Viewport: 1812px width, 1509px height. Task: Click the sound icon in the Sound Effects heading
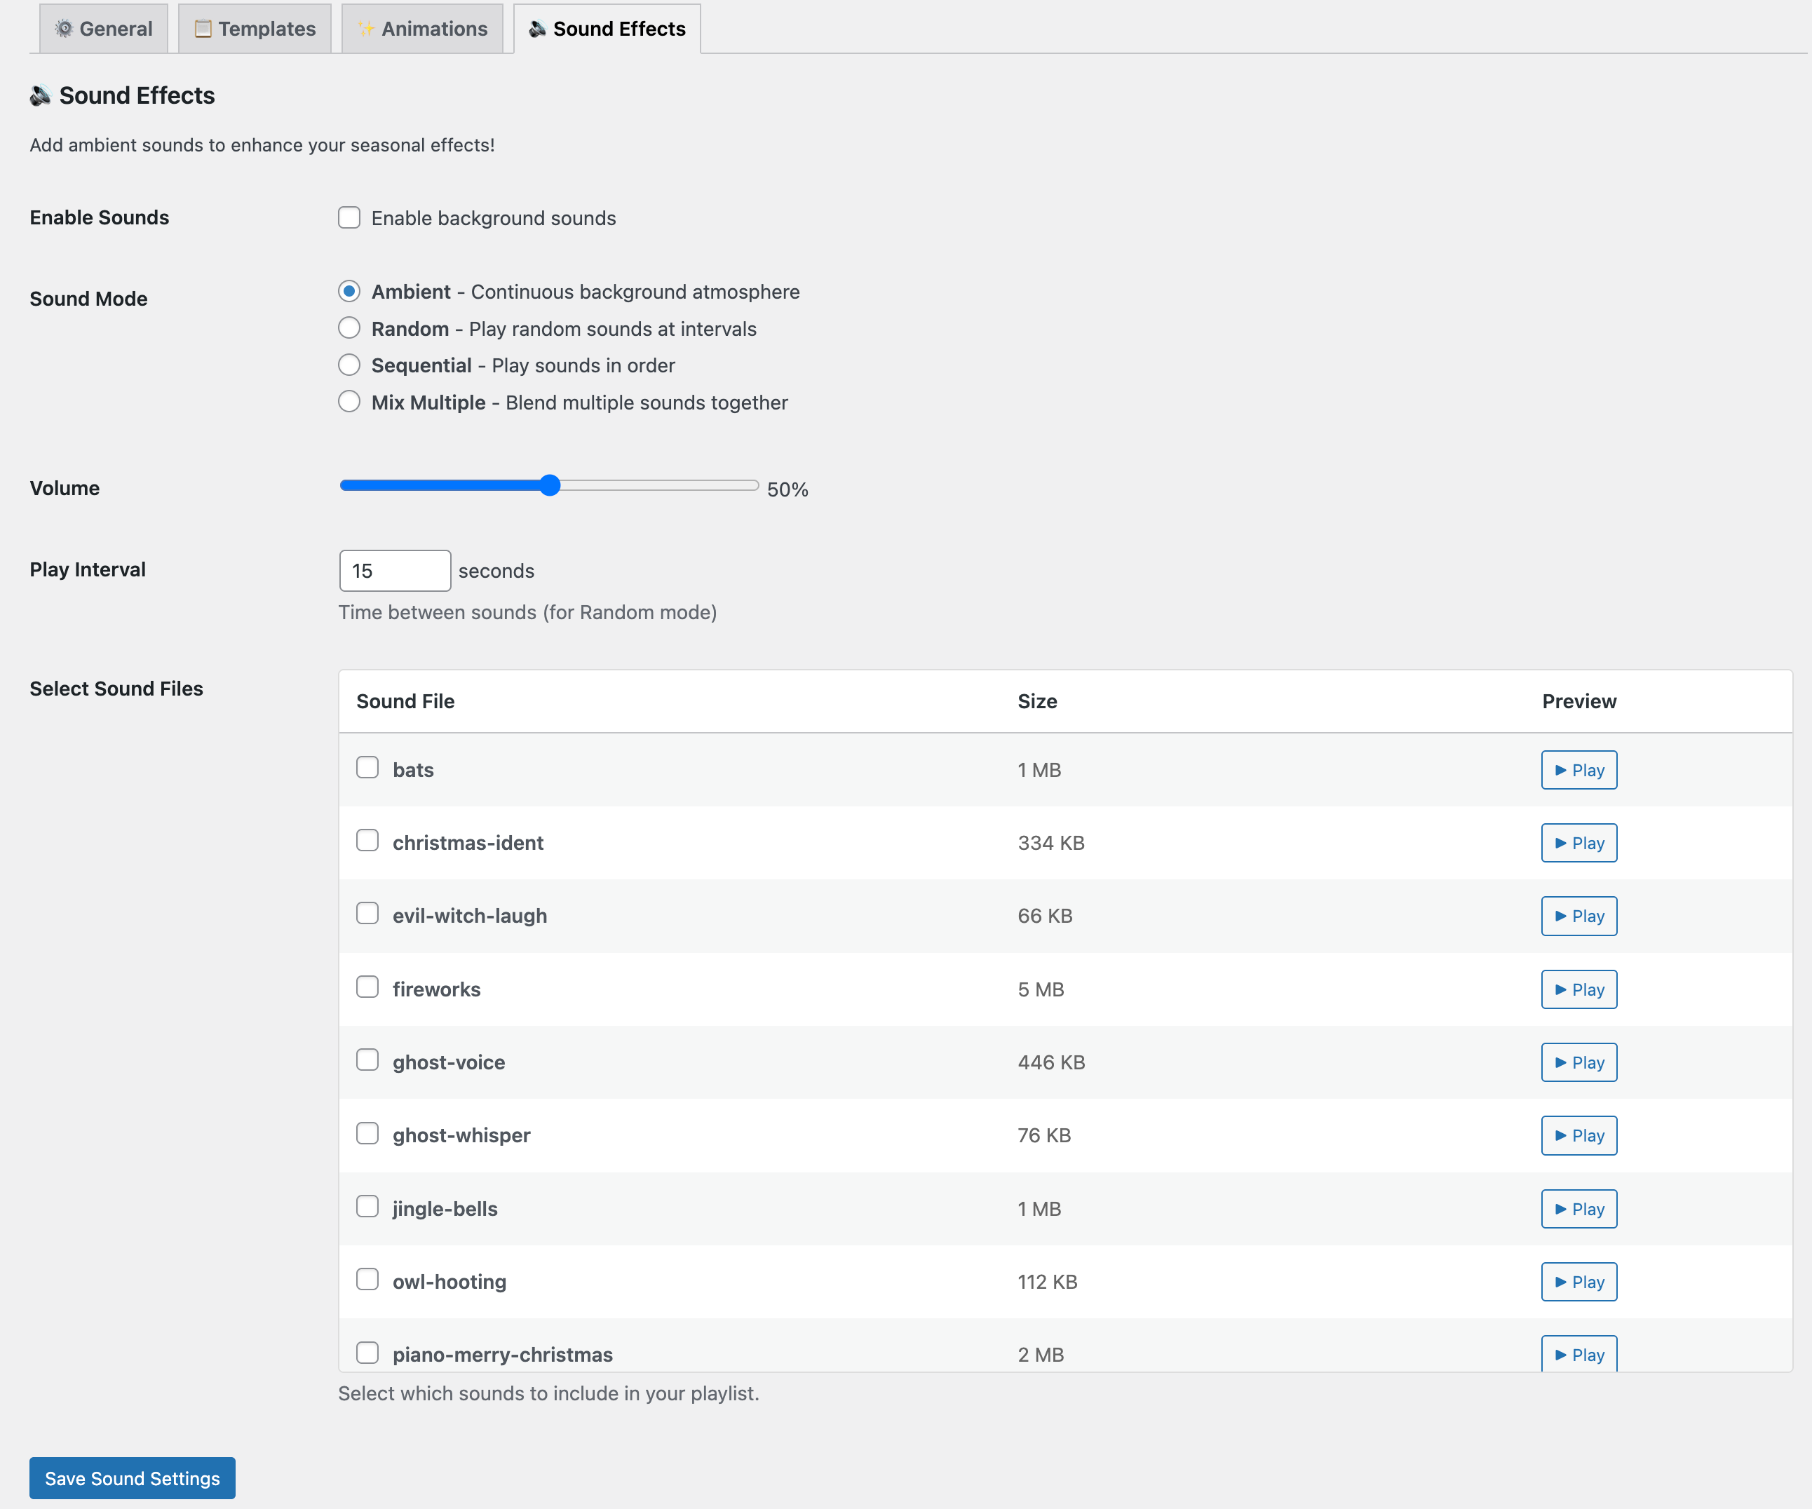click(40, 96)
